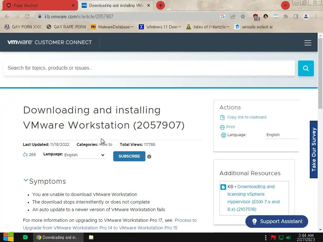Click the clipboard icon in Actions
This screenshot has height=242, width=323.
coord(222,117)
